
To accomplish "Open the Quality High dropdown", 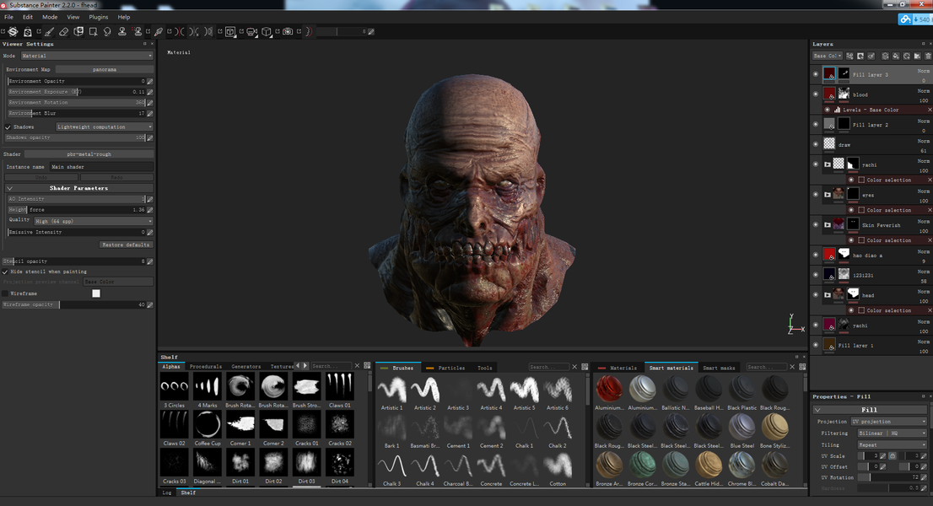I will 94,221.
